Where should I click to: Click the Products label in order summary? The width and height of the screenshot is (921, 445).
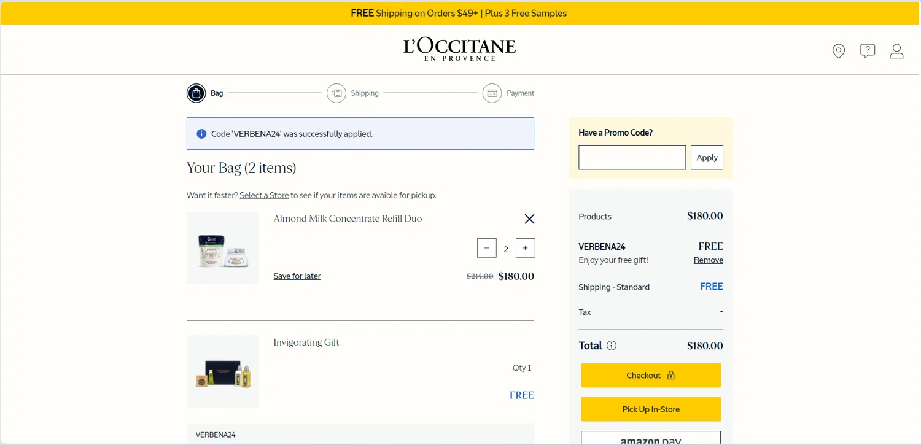(595, 217)
